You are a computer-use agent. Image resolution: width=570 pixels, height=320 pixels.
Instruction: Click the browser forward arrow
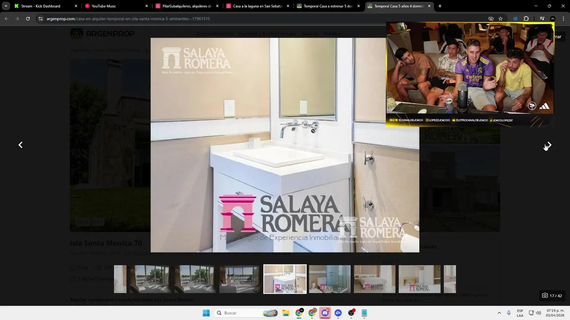(17, 19)
